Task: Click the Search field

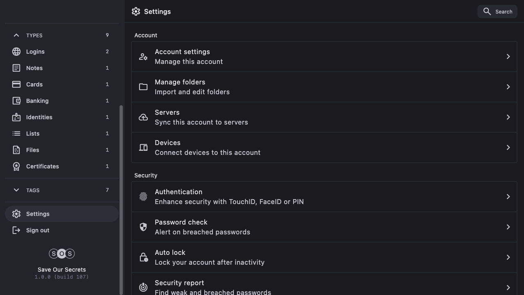Action: (497, 11)
